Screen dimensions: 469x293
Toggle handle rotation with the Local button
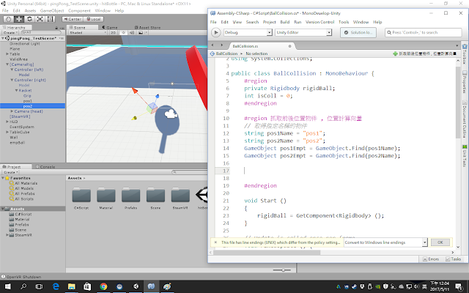click(93, 19)
